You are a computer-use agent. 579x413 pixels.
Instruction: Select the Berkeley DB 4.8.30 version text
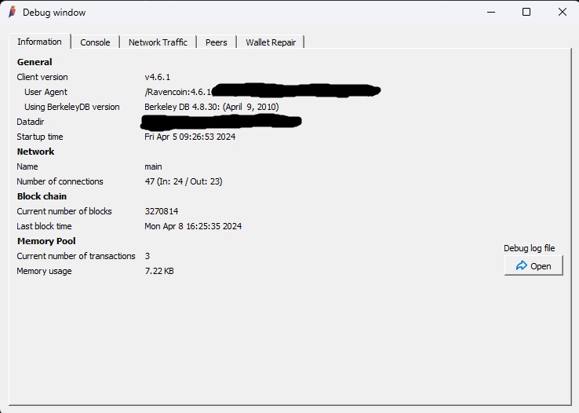click(212, 107)
